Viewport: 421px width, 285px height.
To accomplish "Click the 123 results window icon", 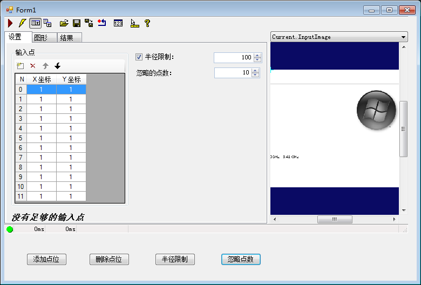I will click(x=118, y=23).
